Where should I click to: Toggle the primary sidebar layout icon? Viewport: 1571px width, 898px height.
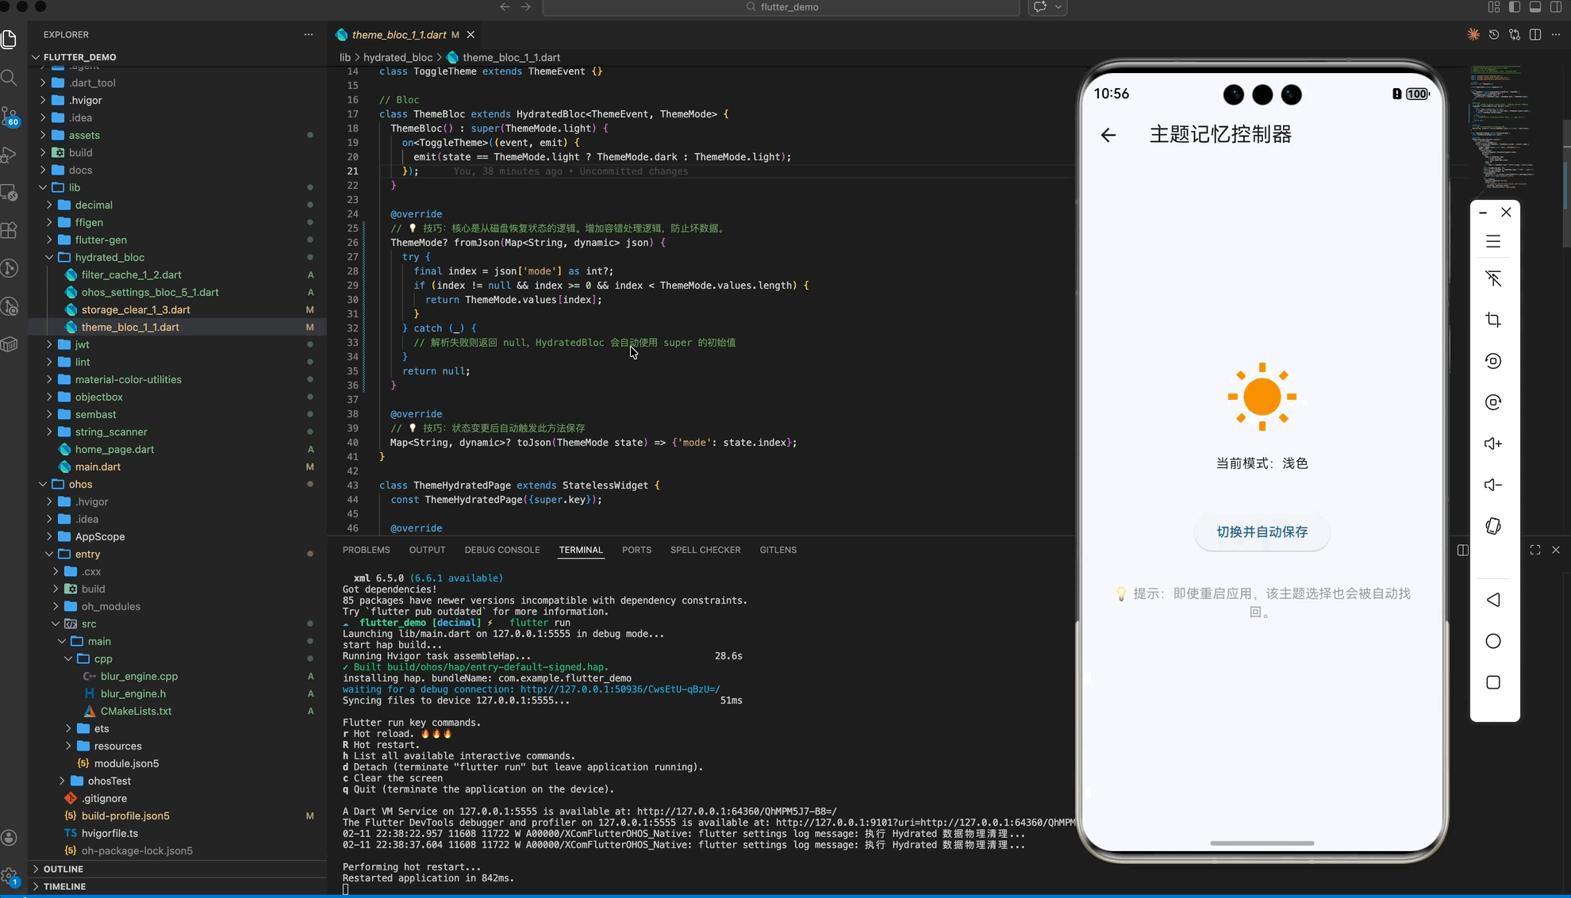click(1515, 7)
